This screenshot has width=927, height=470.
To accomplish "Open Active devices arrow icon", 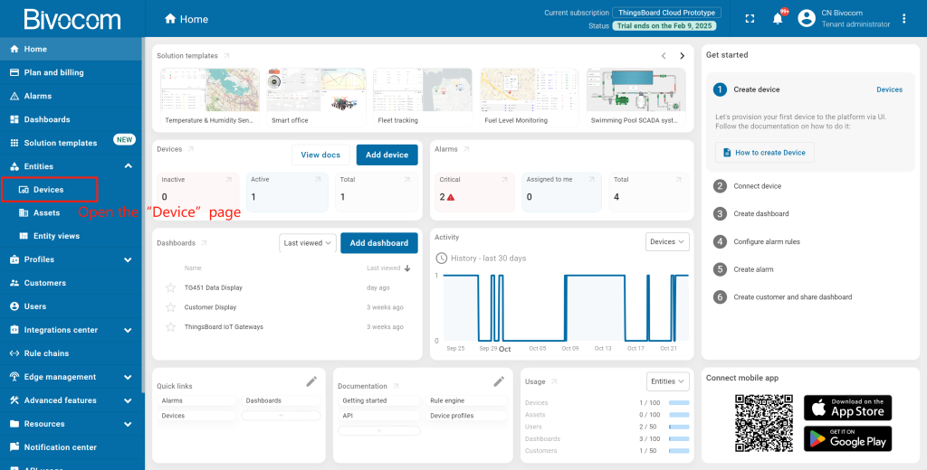I will (x=318, y=180).
